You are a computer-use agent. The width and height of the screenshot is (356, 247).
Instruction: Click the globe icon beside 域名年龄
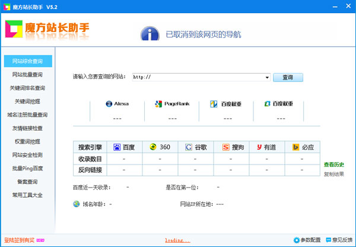(x=77, y=204)
